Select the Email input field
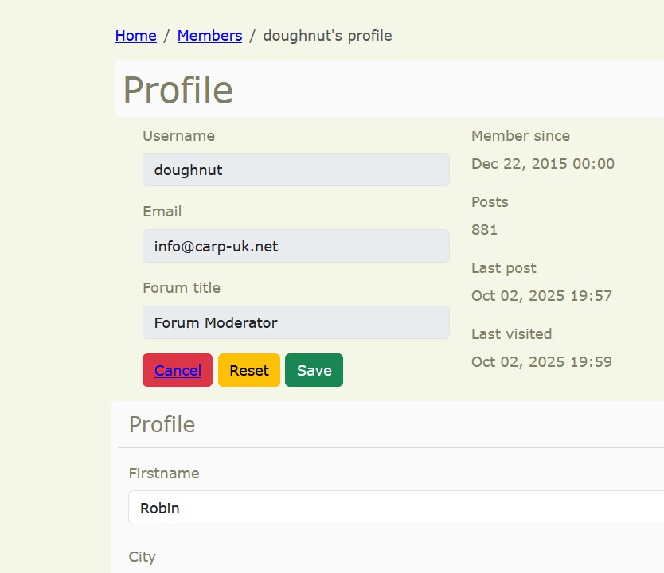Viewport: 664px width, 573px height. click(x=295, y=246)
